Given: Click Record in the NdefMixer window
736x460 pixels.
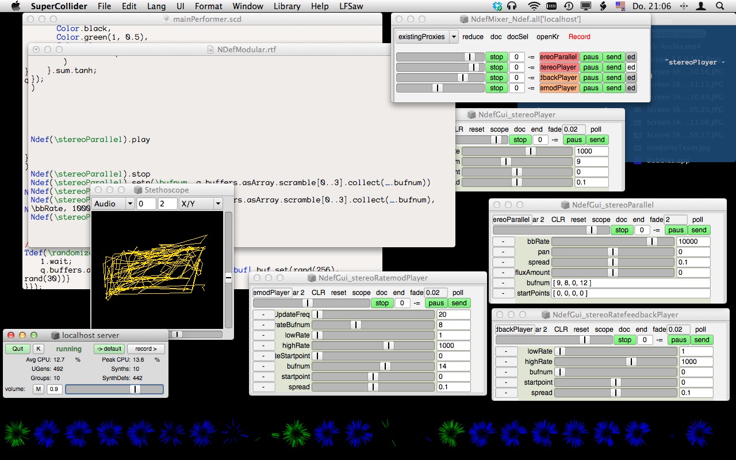Looking at the screenshot, I should (x=579, y=37).
